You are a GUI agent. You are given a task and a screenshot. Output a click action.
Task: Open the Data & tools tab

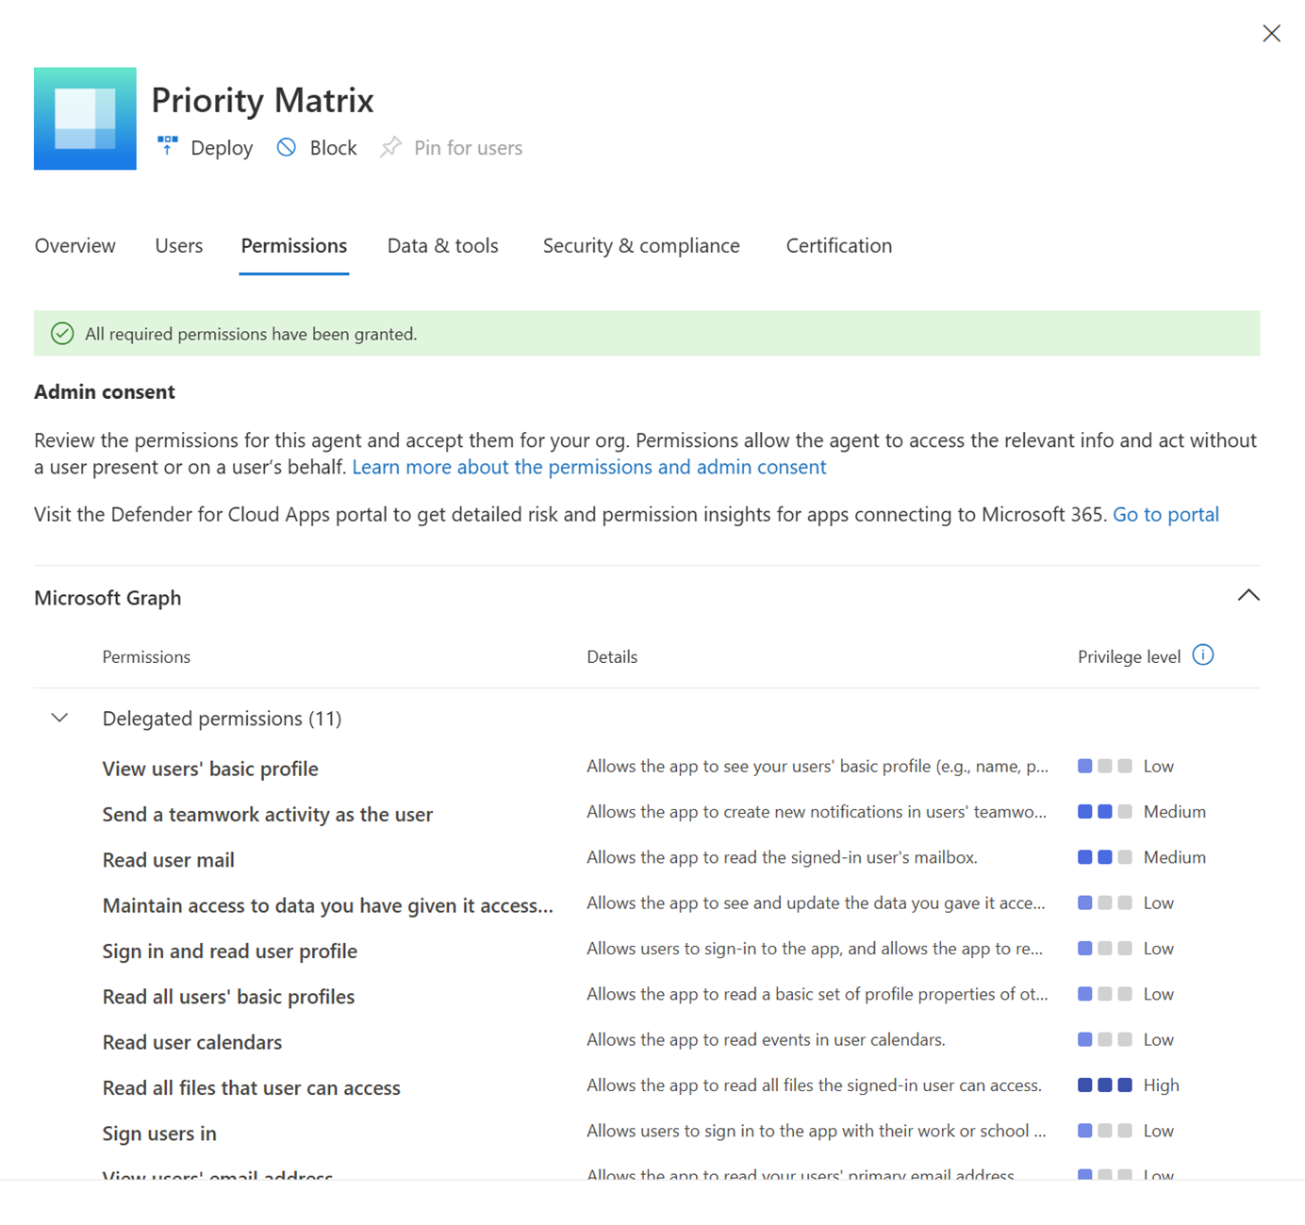point(442,245)
